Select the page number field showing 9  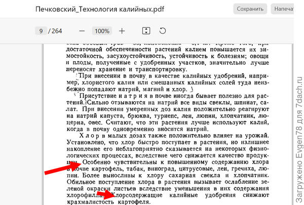coord(40,31)
